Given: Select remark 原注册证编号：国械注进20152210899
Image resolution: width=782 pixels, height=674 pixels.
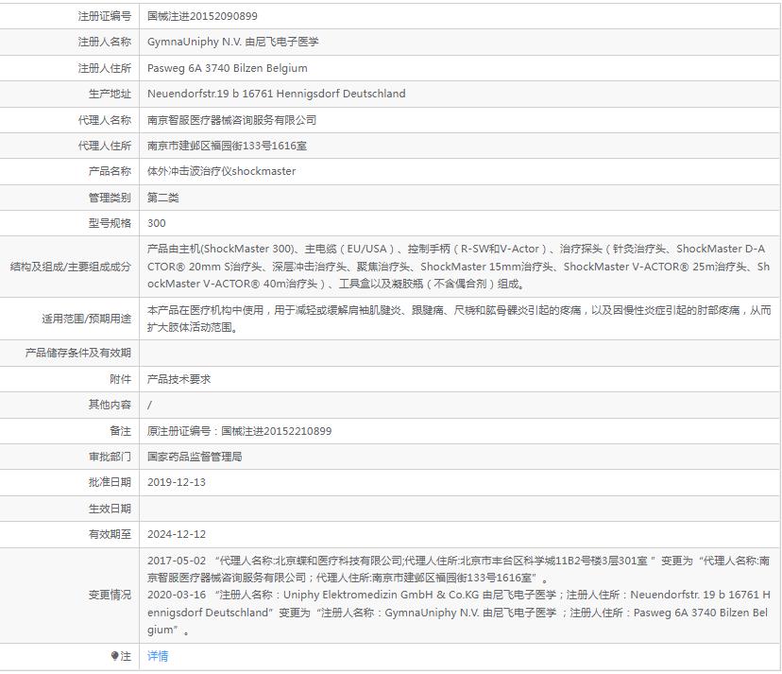Looking at the screenshot, I should point(239,431).
